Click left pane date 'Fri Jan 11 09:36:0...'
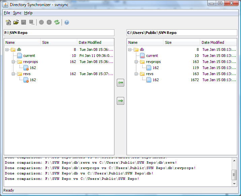241x196 pixels. [x=96, y=56]
